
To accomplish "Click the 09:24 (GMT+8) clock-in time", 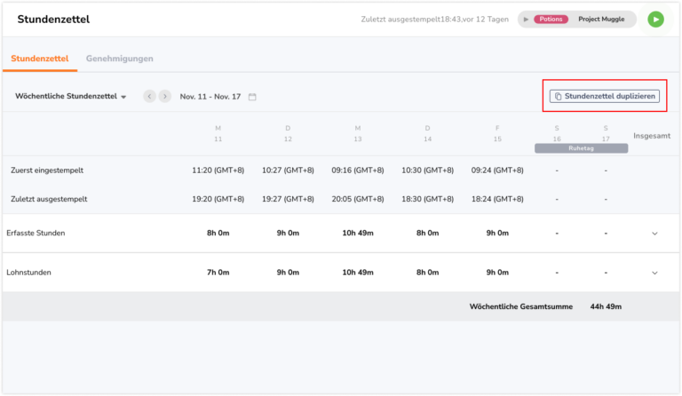I will pos(497,170).
